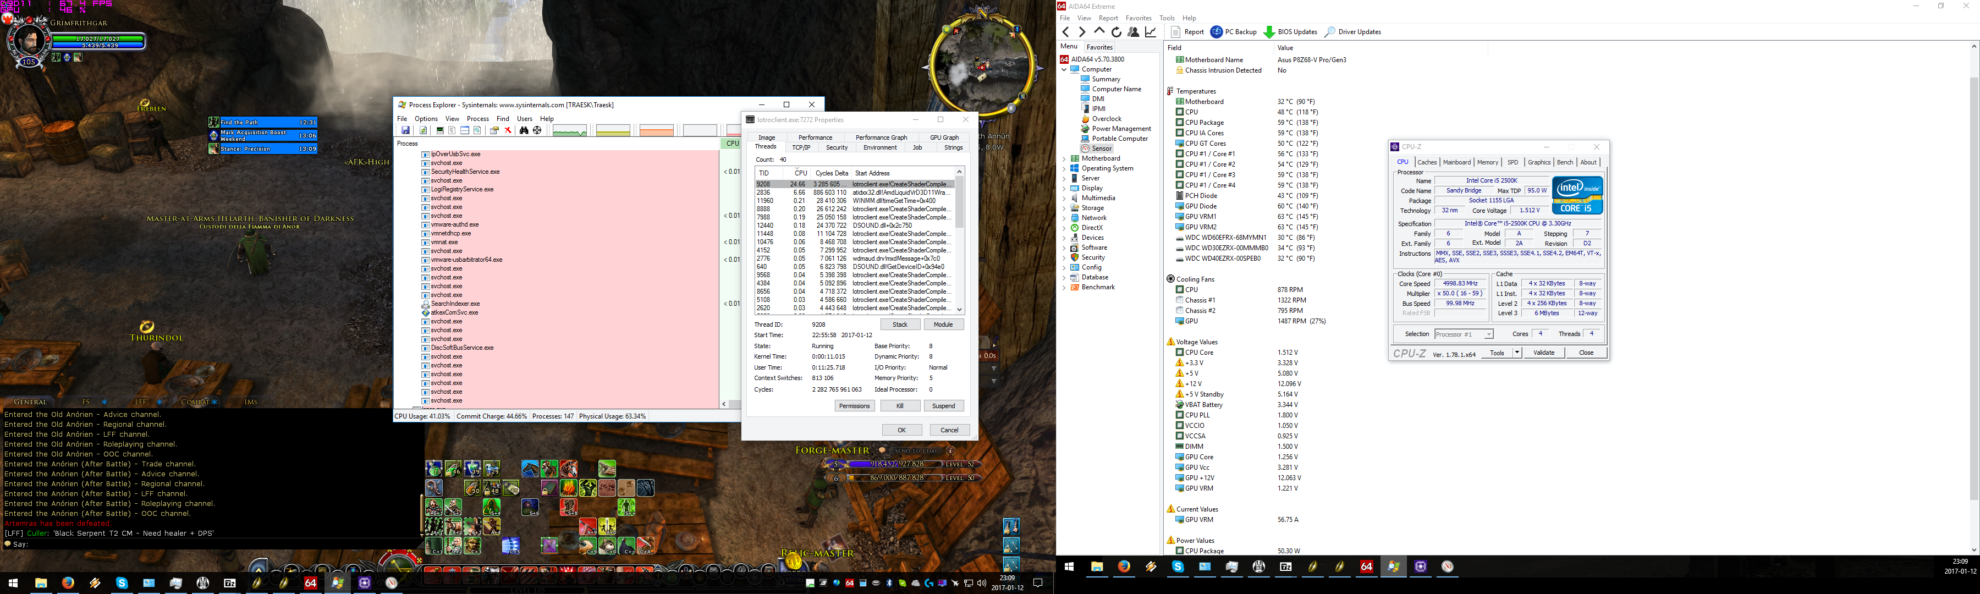The height and width of the screenshot is (594, 1980).
Task: Click AIDA64 sensor list vertical scrollbar
Action: (x=1974, y=298)
